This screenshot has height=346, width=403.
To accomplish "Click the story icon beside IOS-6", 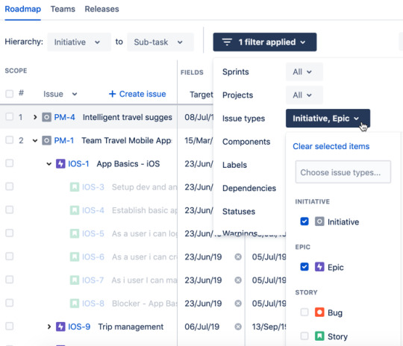I will pyautogui.click(x=75, y=257).
